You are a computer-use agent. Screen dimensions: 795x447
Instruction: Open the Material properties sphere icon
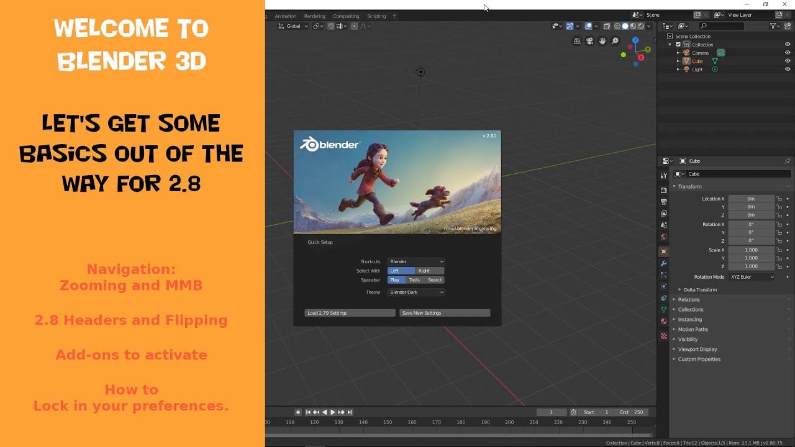pyautogui.click(x=663, y=321)
